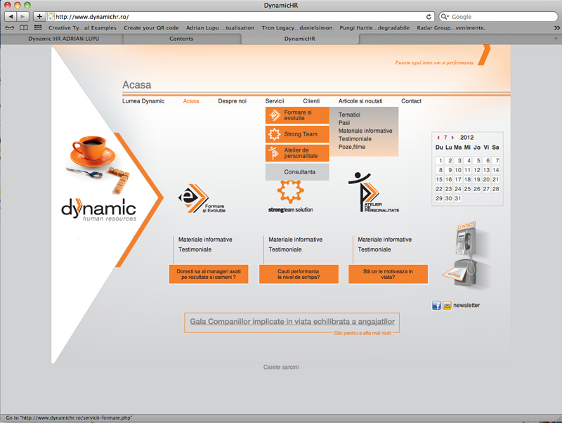The width and height of the screenshot is (562, 423).
Task: Go to next month in calendar
Action: coord(452,138)
